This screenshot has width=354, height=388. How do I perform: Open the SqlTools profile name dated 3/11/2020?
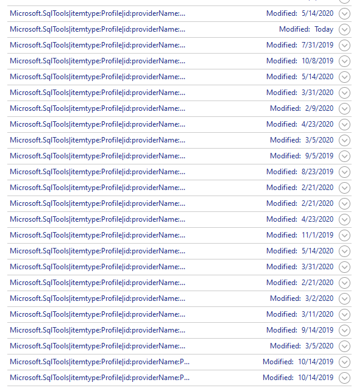[x=97, y=314]
